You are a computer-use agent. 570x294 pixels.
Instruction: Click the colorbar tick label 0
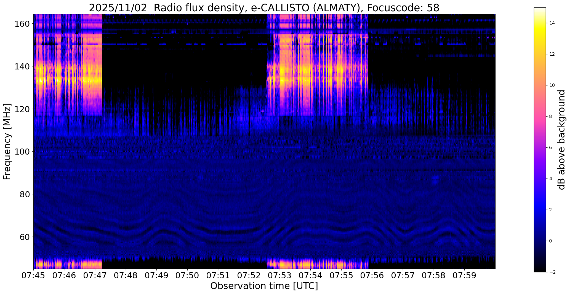click(x=550, y=241)
